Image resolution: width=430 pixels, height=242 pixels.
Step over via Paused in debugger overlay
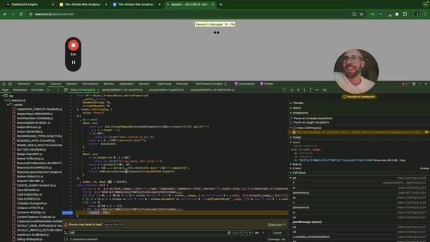click(232, 24)
